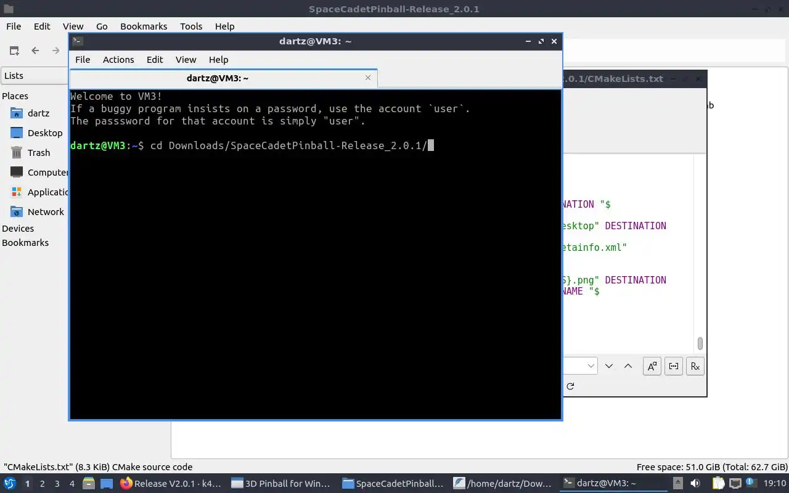Toggle whole word matching in editor search
This screenshot has height=493, width=789.
pyautogui.click(x=674, y=366)
